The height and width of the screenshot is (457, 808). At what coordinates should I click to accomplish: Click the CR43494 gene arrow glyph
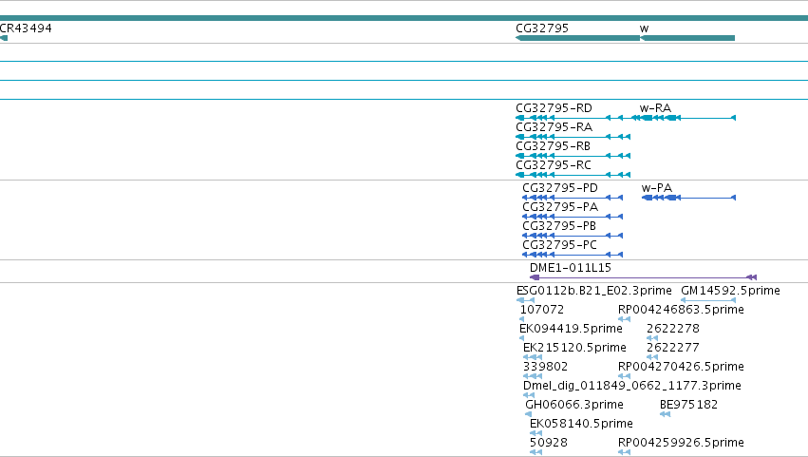click(4, 38)
